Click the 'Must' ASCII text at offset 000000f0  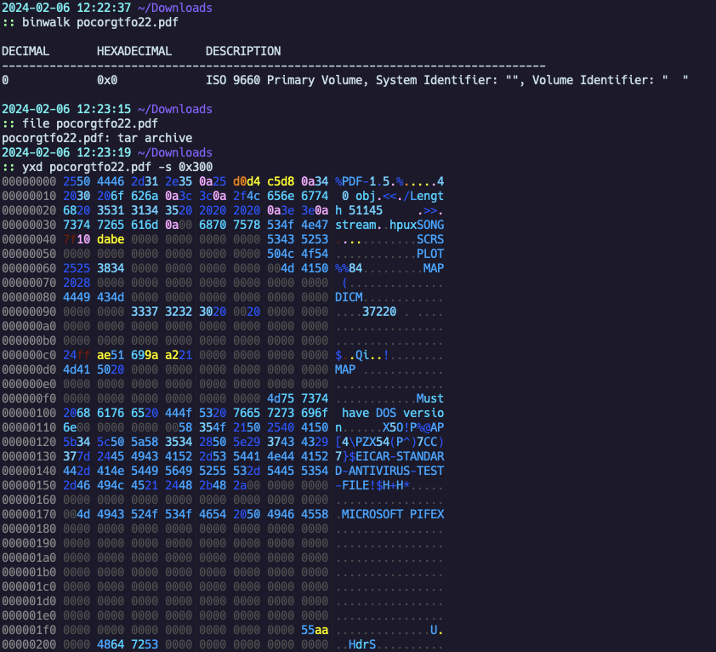tap(430, 398)
